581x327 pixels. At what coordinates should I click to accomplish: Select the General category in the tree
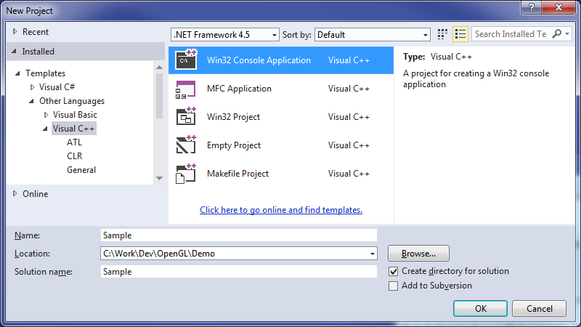[81, 170]
